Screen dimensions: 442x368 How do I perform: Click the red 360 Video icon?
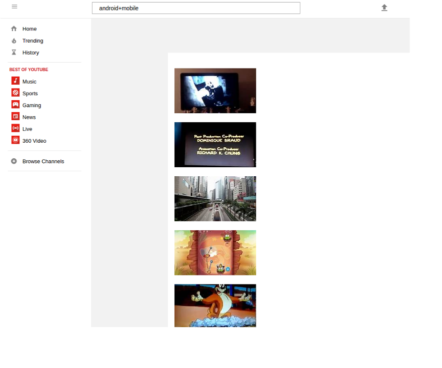15,140
